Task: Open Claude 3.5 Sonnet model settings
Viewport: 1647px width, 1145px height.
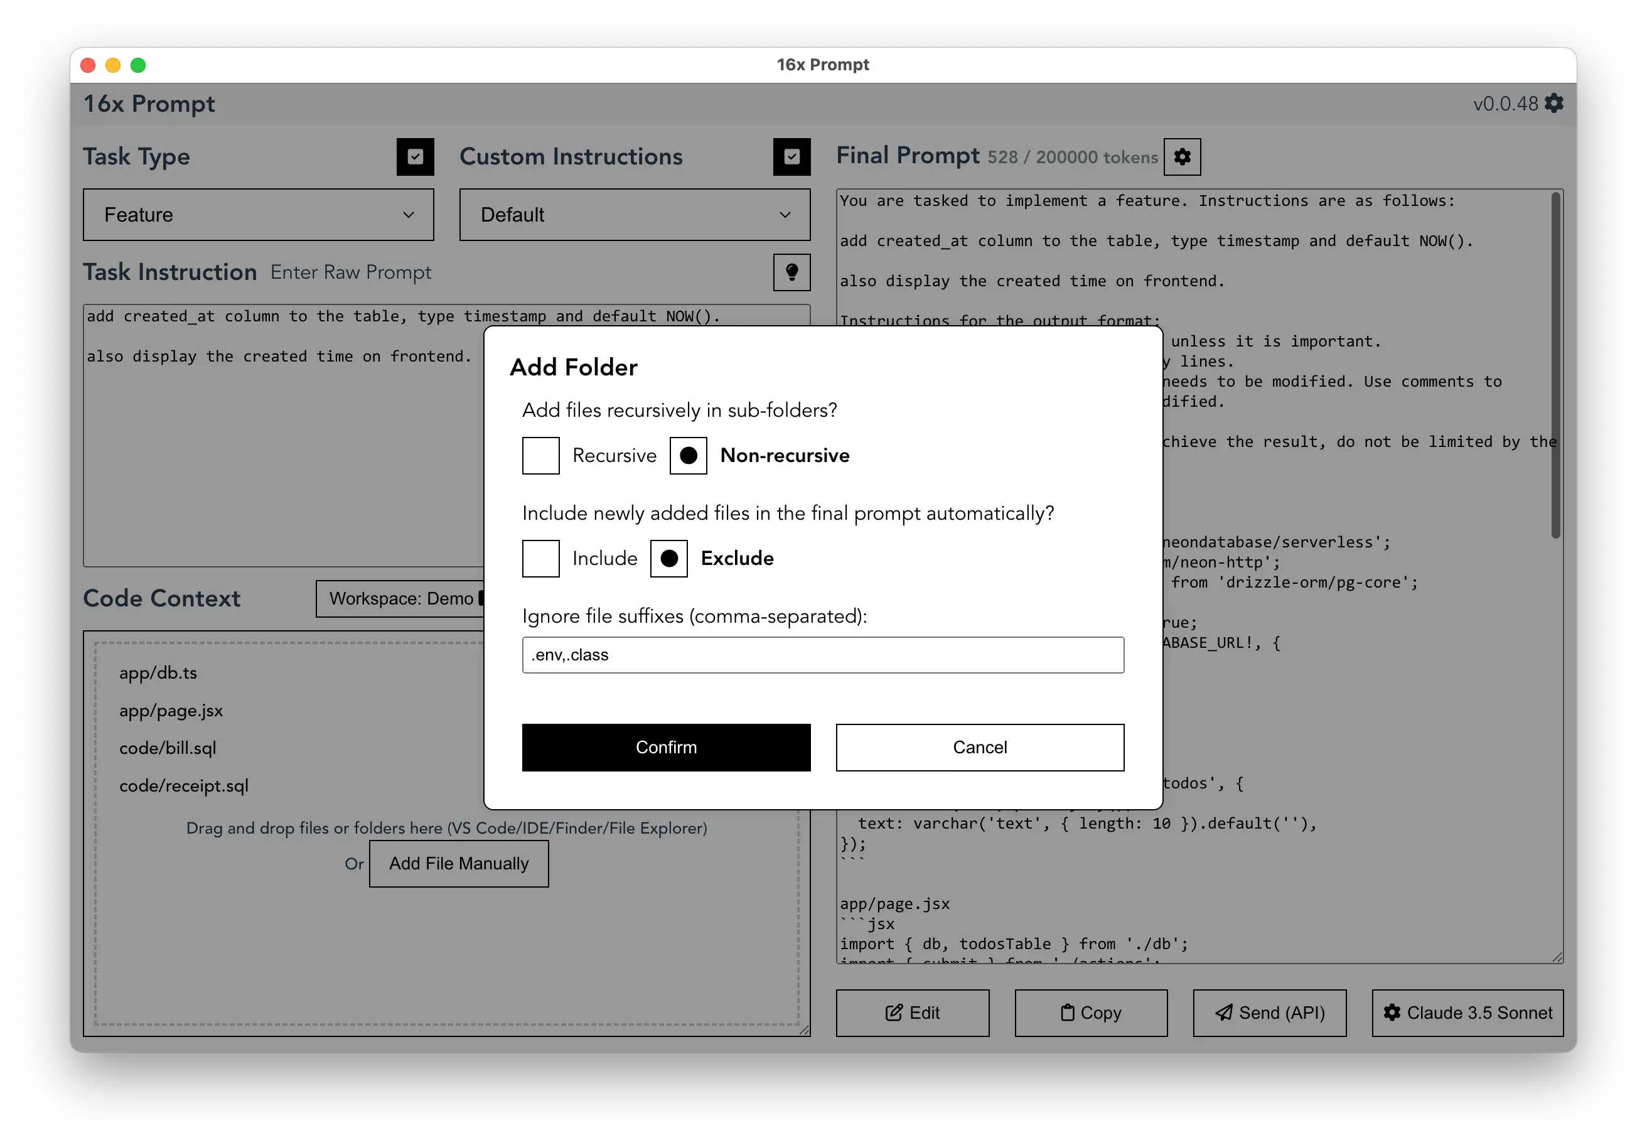Action: click(x=1467, y=1013)
